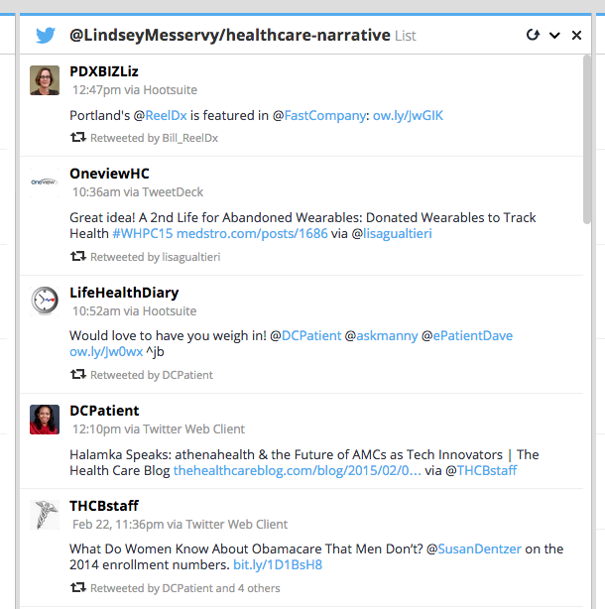This screenshot has width=605, height=609.
Task: Click retweet icon beside lisagualtieri
Action: click(78, 256)
